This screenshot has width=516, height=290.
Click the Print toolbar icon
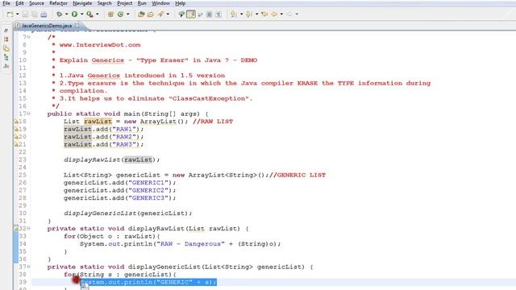pyautogui.click(x=44, y=14)
